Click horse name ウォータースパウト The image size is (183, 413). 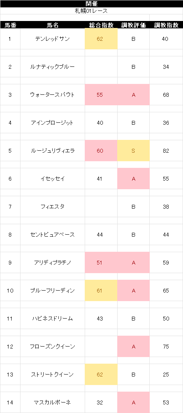click(53, 95)
